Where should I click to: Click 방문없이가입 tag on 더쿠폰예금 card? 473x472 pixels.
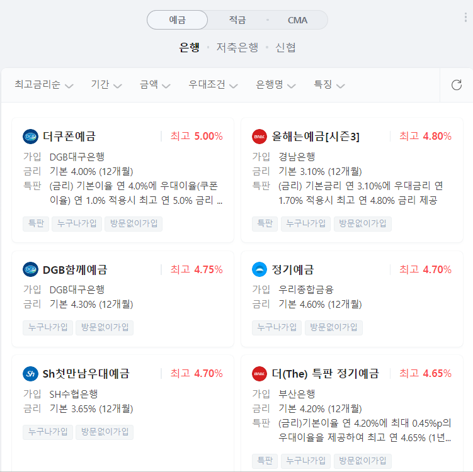coord(134,223)
